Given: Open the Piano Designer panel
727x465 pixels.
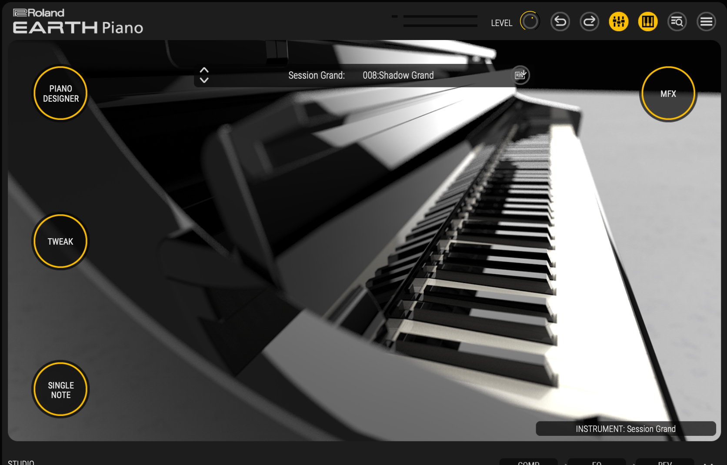Looking at the screenshot, I should pos(60,93).
